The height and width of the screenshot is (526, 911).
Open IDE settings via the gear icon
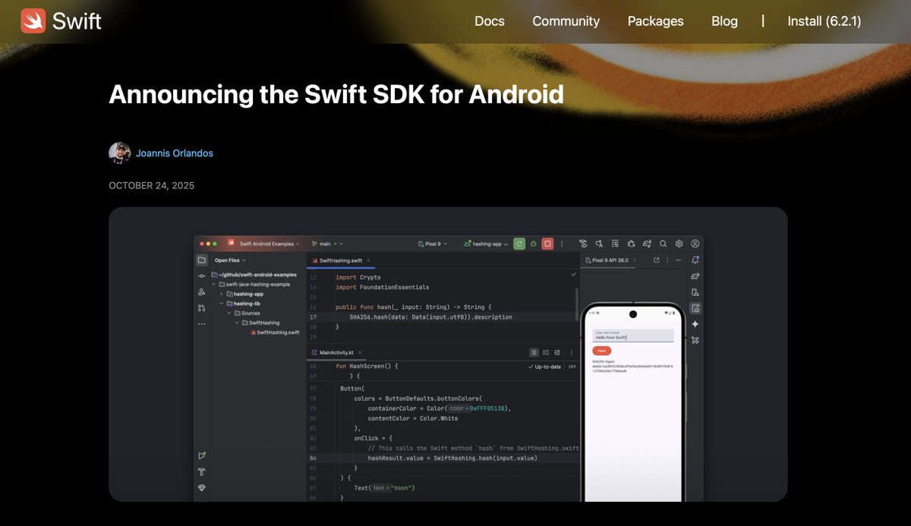[679, 244]
